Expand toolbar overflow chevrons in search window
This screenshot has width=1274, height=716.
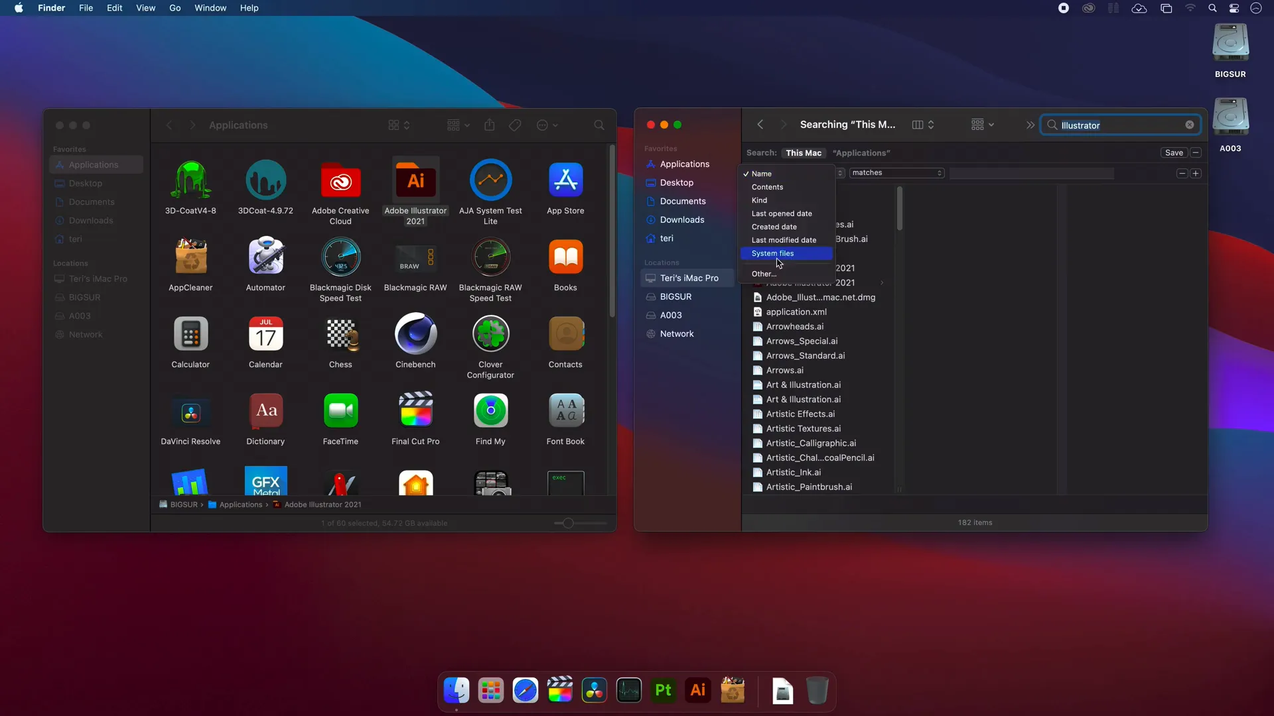pos(1030,125)
